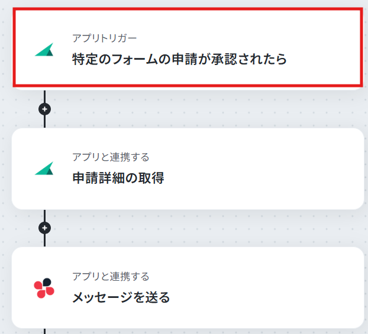
Task: Click the red petal app icon beside メッセージを送る
Action: pyautogui.click(x=44, y=288)
